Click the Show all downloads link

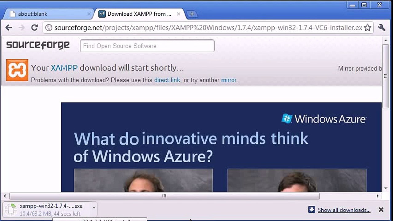click(x=344, y=210)
